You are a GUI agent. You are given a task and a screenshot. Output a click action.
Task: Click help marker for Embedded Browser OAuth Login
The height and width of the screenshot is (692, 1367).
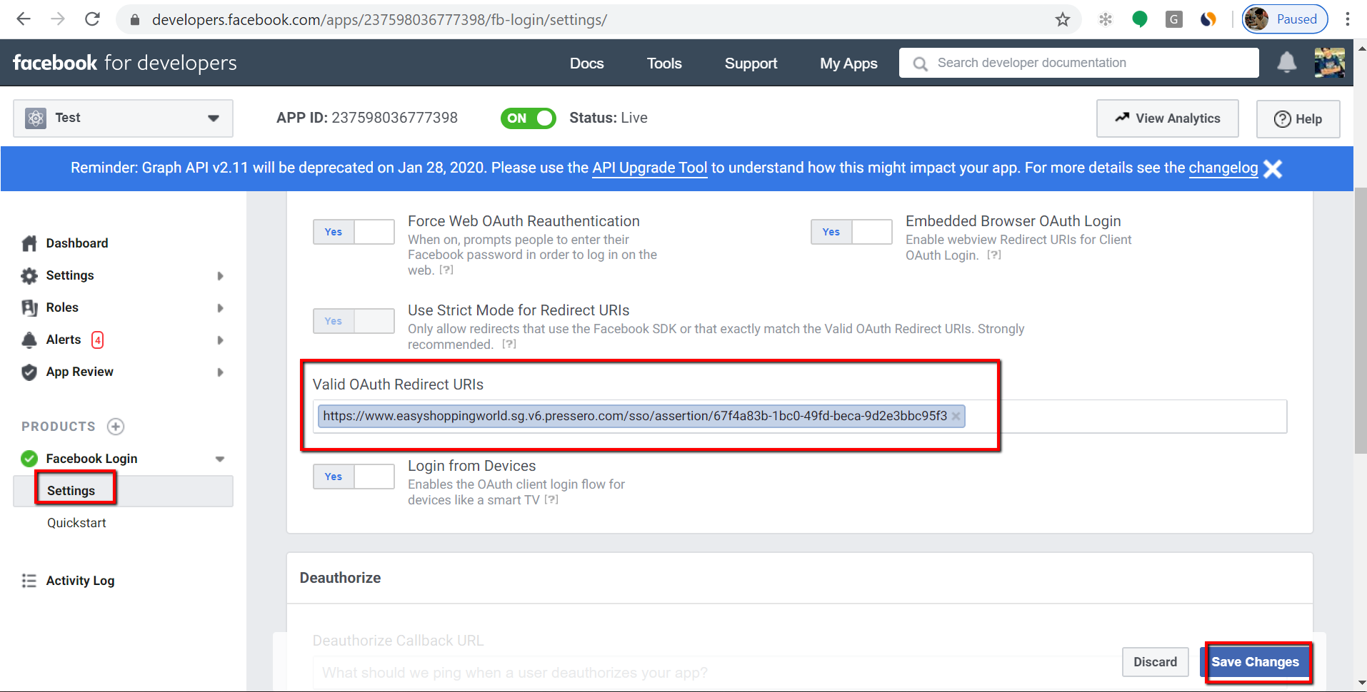tap(994, 255)
